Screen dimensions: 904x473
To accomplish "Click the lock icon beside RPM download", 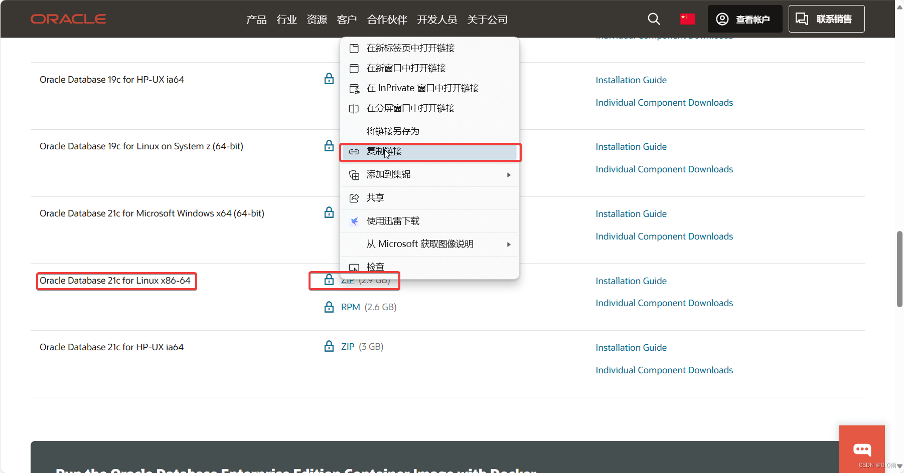I will pyautogui.click(x=329, y=307).
